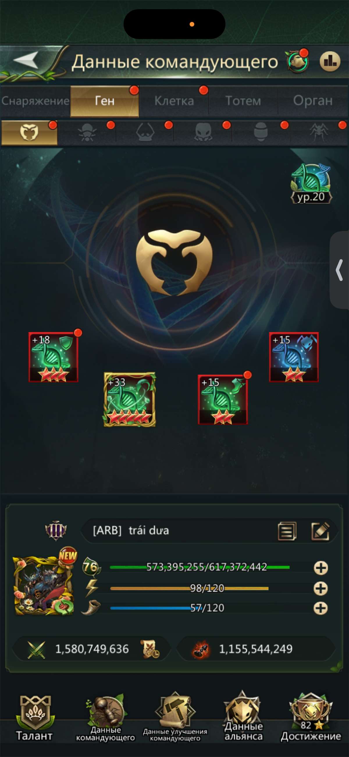349x757 pixels.
Task: Switch to the Клетка tab
Action: click(x=174, y=101)
